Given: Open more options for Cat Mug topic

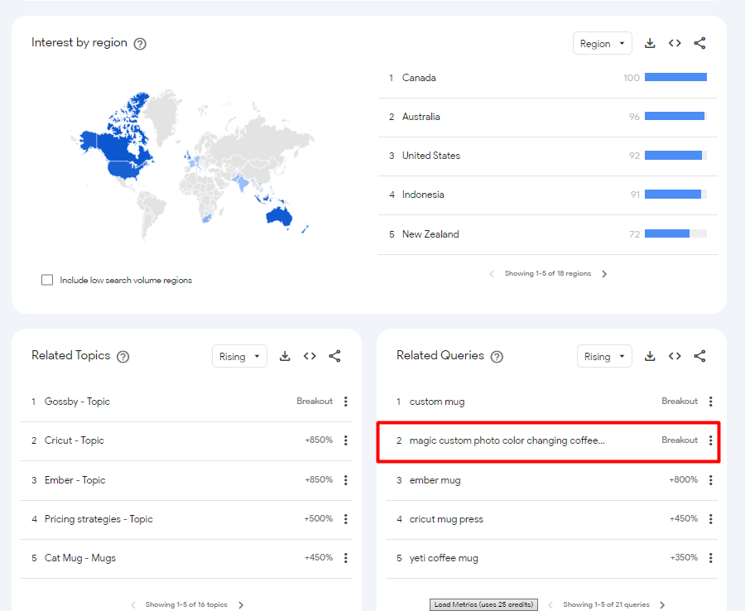Looking at the screenshot, I should [346, 558].
